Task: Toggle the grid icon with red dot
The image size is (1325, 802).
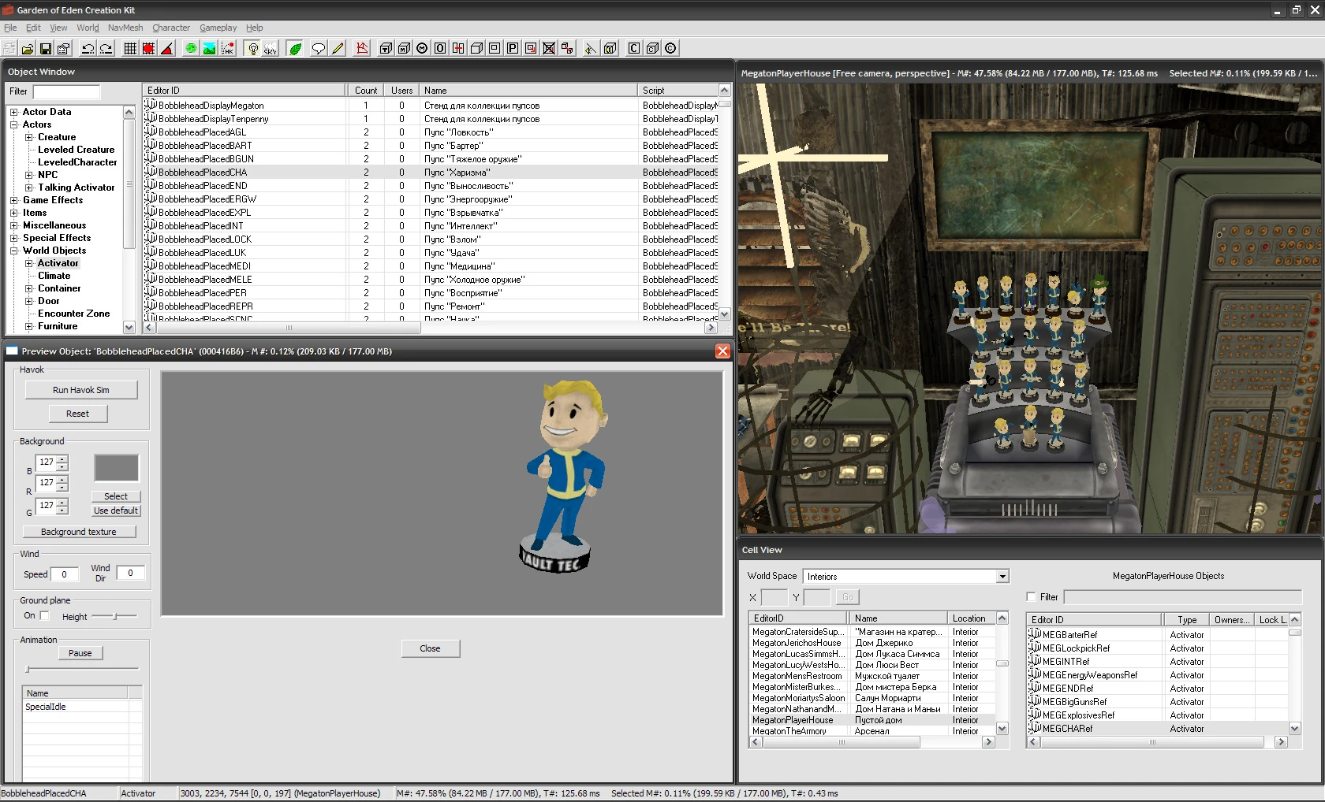Action: 148,49
